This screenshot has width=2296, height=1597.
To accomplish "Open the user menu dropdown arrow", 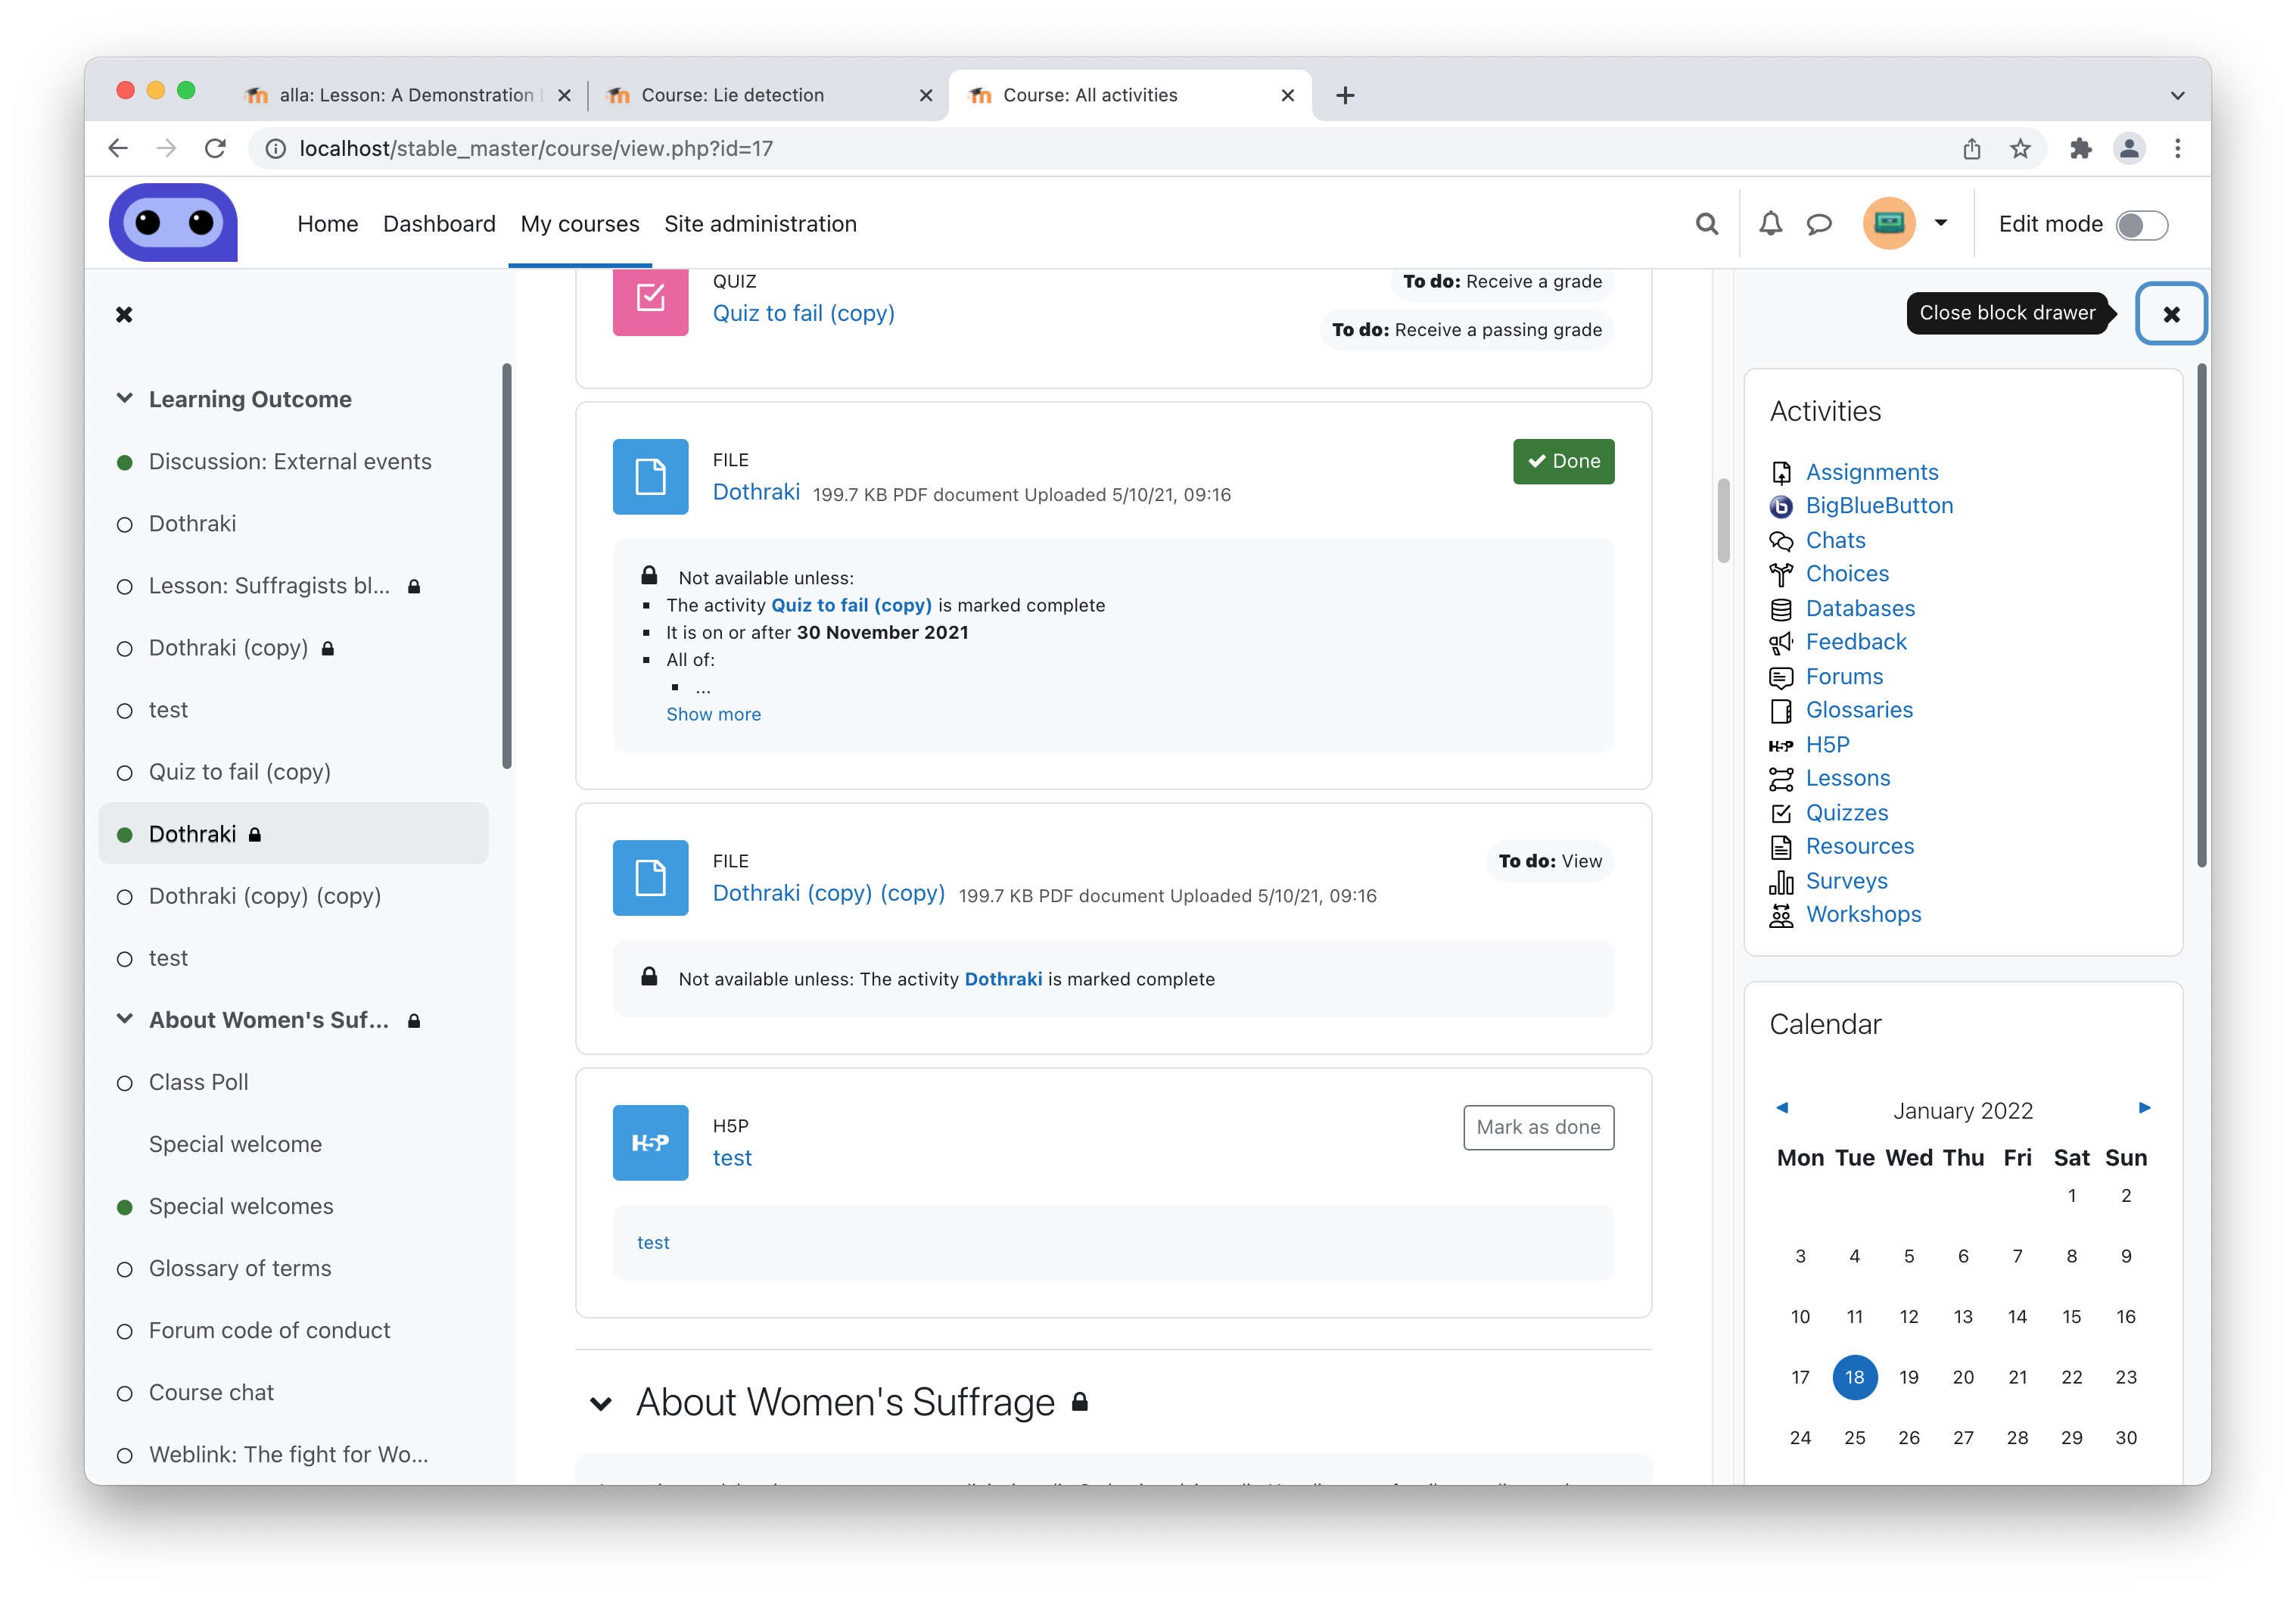I will (1941, 223).
